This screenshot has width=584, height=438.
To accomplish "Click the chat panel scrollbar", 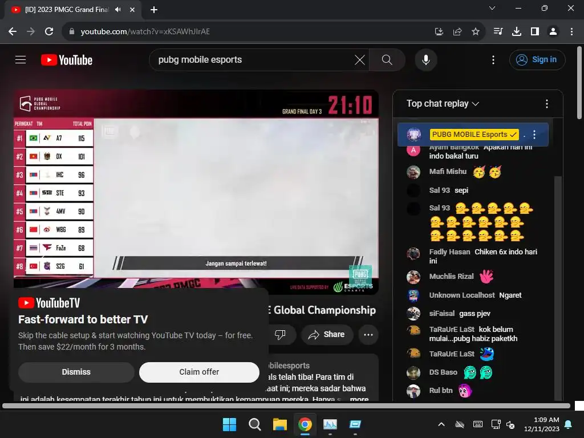I will pos(558,287).
